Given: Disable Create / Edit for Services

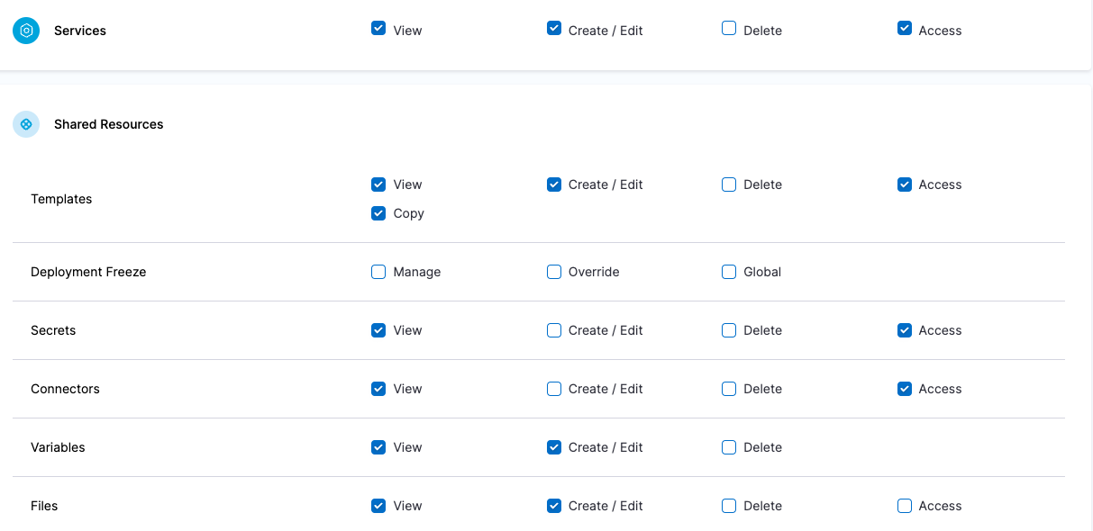Looking at the screenshot, I should coord(554,28).
